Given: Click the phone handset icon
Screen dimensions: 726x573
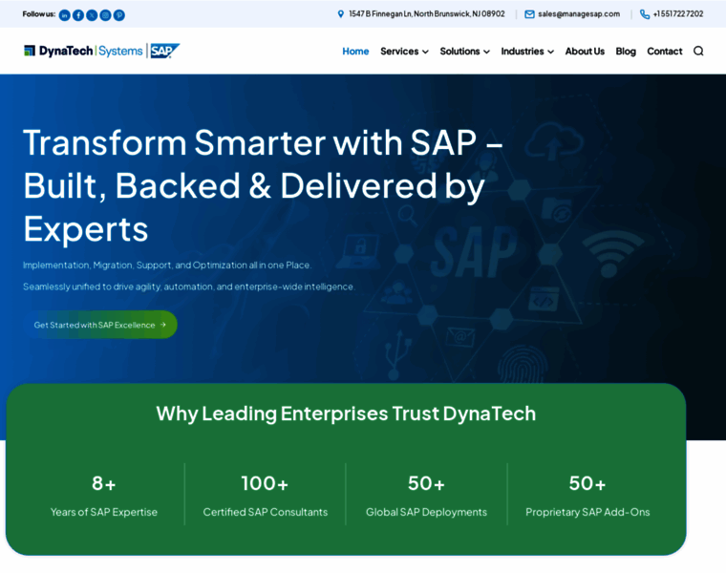Looking at the screenshot, I should pos(645,14).
